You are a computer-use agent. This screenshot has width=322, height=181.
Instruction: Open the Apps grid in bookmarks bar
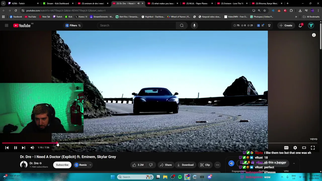tap(3, 17)
